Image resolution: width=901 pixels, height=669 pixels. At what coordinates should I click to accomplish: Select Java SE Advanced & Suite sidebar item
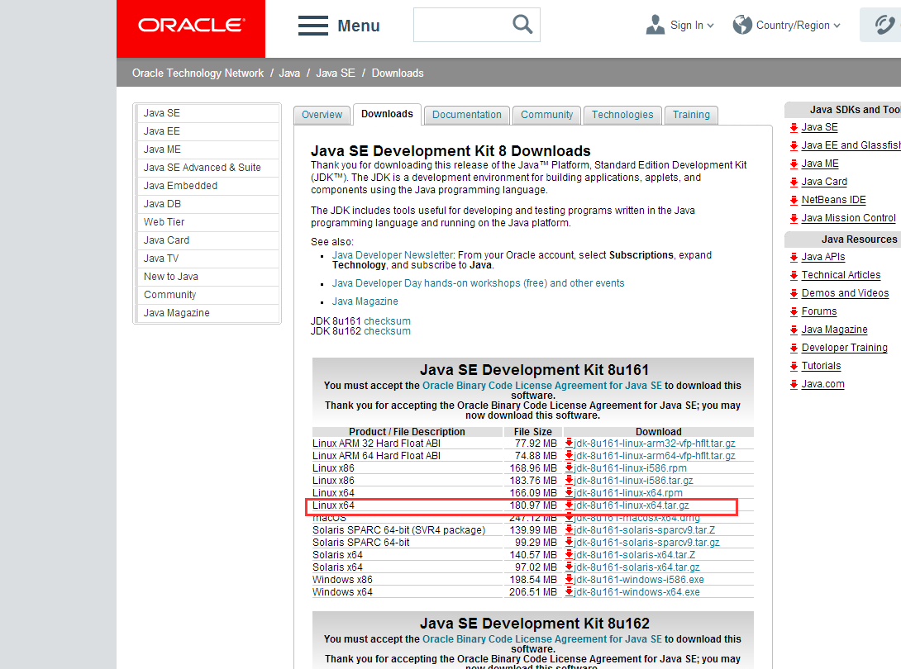208,168
